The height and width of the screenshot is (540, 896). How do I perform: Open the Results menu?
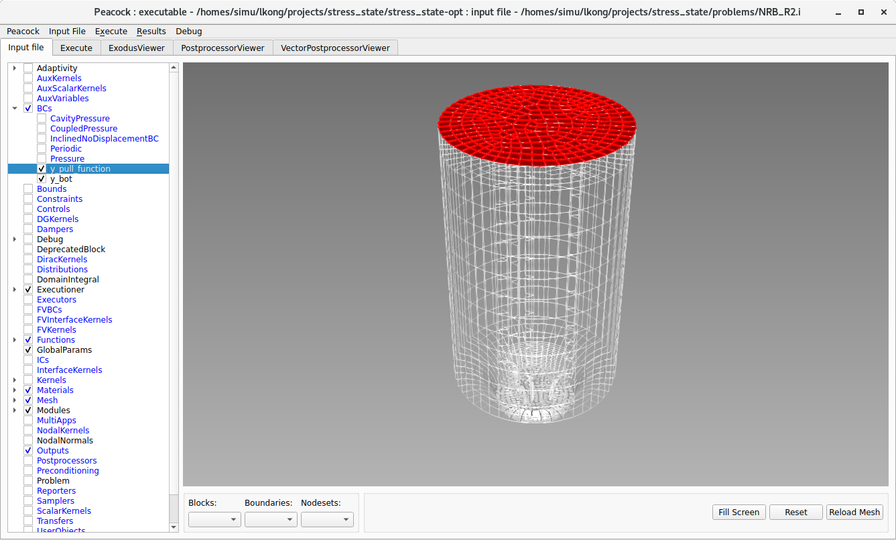(x=151, y=31)
